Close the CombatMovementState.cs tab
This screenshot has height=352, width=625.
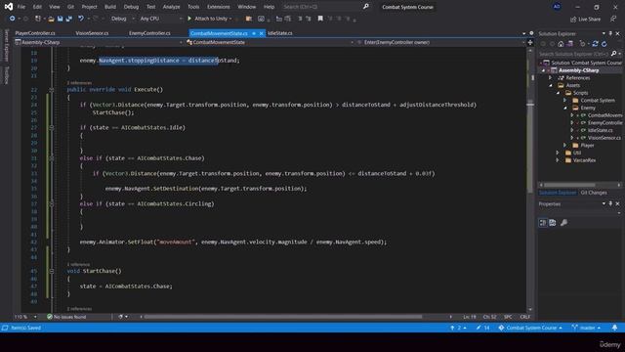(x=262, y=33)
